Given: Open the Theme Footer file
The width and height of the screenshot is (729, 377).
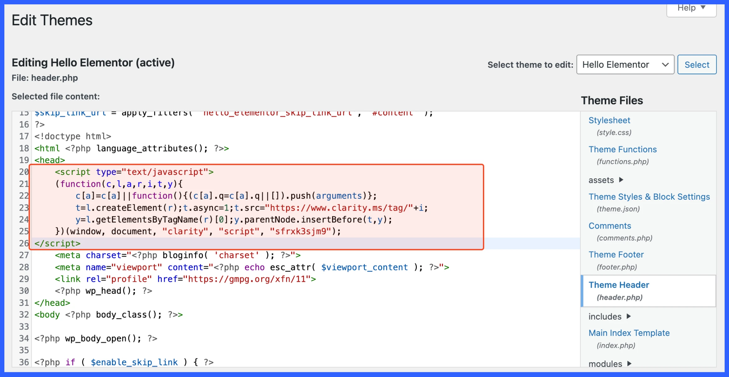Looking at the screenshot, I should tap(616, 255).
